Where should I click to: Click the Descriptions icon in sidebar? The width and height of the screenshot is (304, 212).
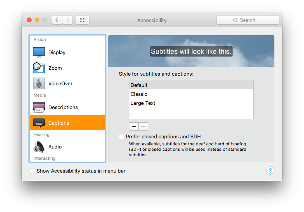39,108
